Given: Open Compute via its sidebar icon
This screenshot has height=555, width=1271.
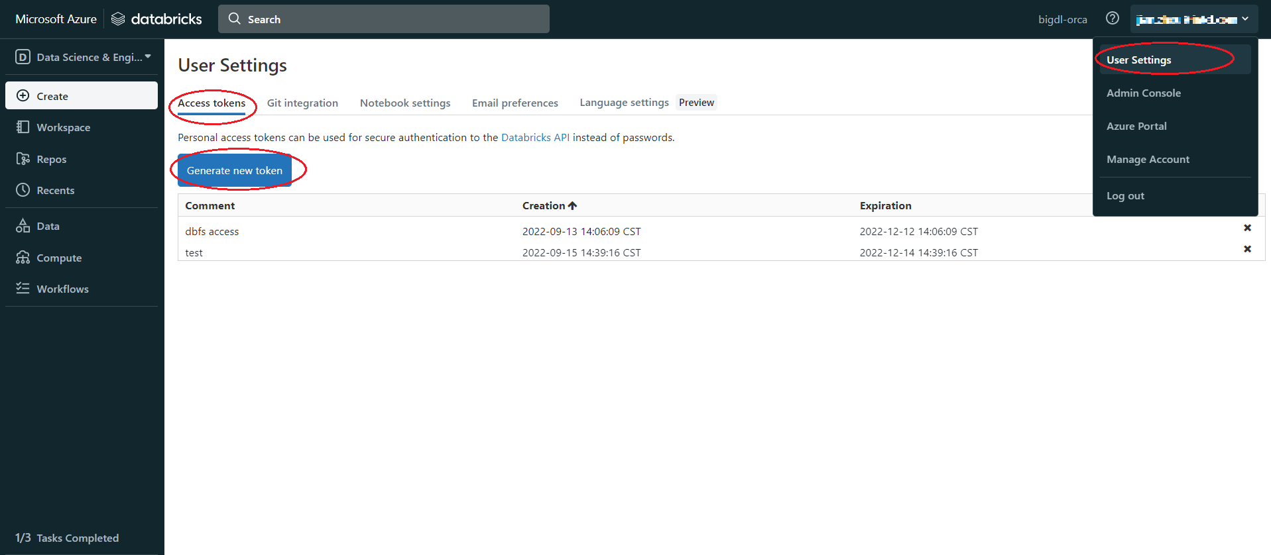Looking at the screenshot, I should [x=23, y=258].
